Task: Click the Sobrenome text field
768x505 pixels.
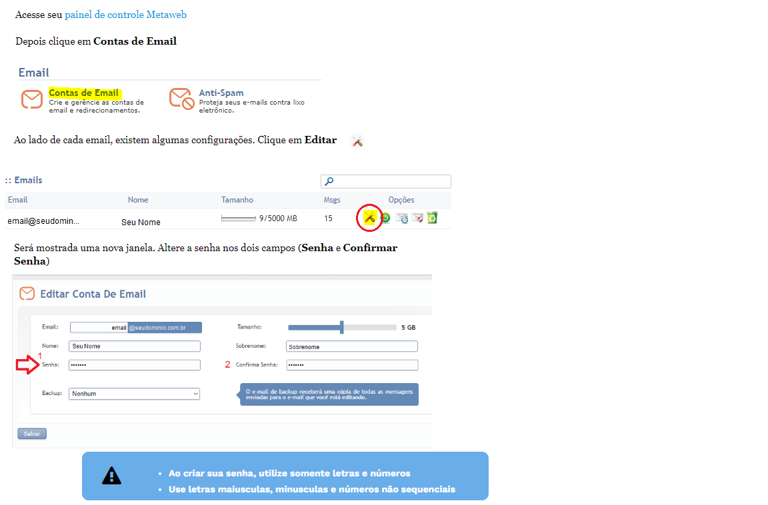Action: click(351, 346)
